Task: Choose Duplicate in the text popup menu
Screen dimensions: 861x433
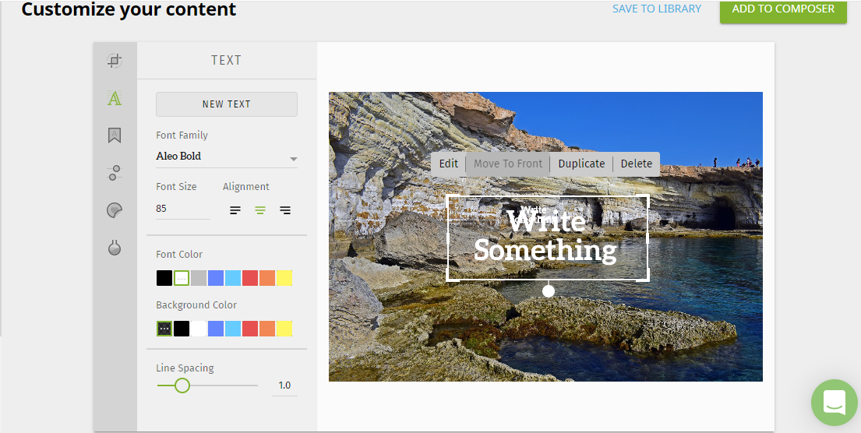Action: tap(581, 164)
